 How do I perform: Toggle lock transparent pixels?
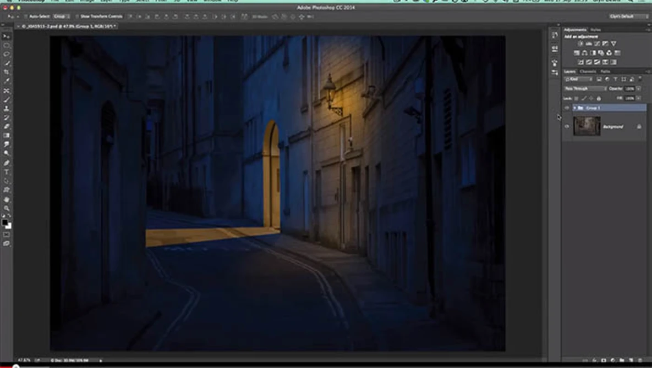tap(576, 98)
